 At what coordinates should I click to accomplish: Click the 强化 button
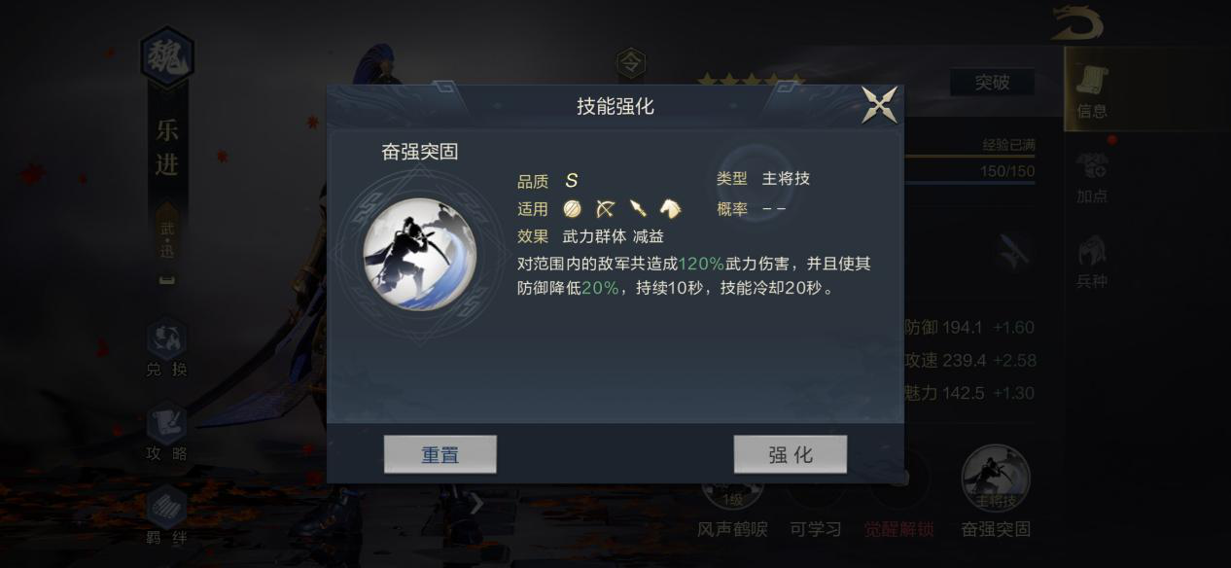coord(790,454)
